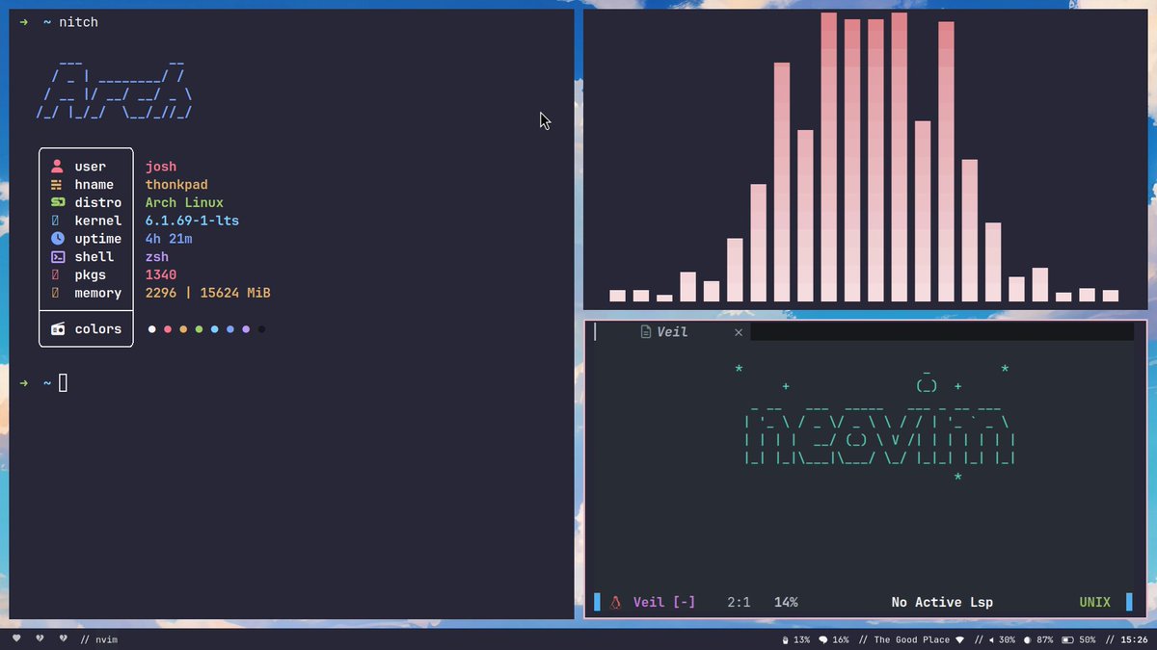
Task: Click the memory usage icon at 16%
Action: pos(823,639)
